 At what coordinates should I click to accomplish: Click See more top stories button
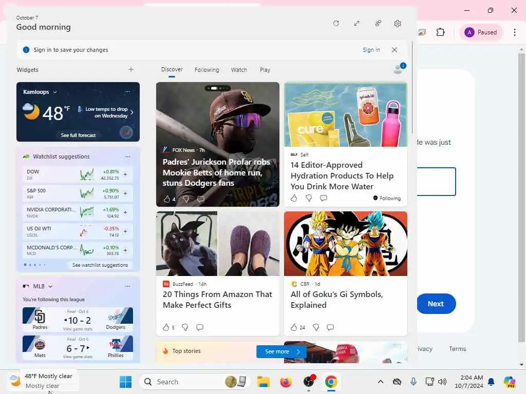[281, 351]
